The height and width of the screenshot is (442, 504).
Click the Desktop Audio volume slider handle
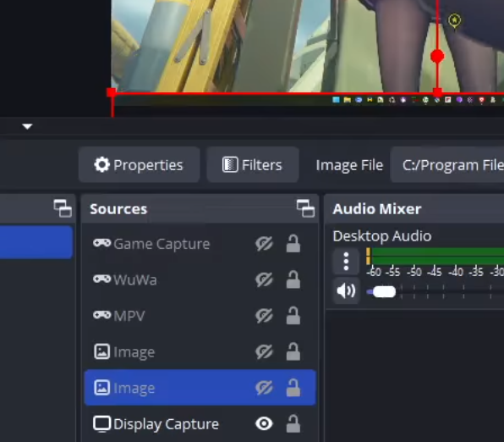pyautogui.click(x=385, y=292)
